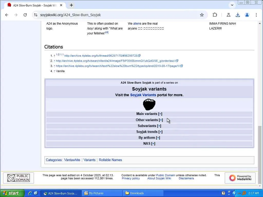The height and width of the screenshot is (197, 263).
Task: Click external link icon after first citation
Action: pyautogui.click(x=139, y=56)
